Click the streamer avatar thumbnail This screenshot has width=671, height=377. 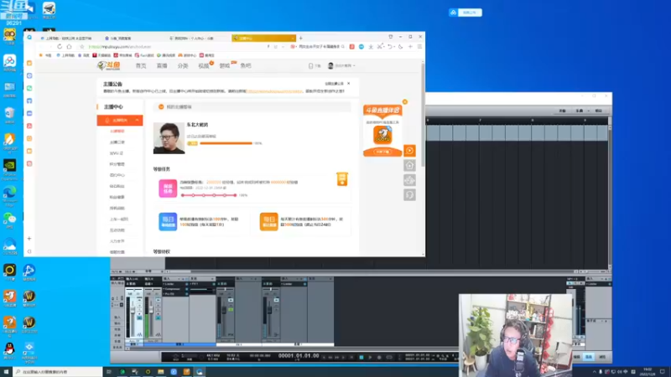[169, 138]
